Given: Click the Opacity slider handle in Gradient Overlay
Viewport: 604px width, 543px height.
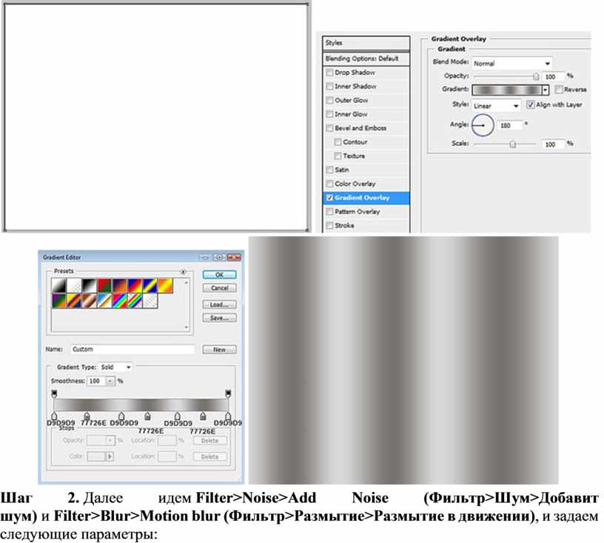Looking at the screenshot, I should [536, 77].
